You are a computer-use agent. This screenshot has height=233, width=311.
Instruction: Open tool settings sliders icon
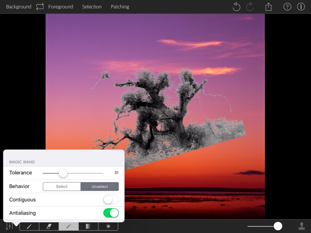coord(10,226)
